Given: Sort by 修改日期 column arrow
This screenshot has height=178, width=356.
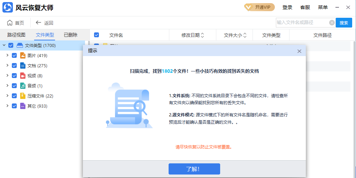Looking at the screenshot, I should coord(202,35).
